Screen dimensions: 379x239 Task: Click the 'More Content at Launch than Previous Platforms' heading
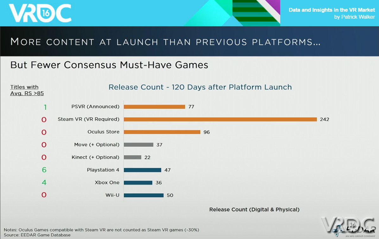(x=166, y=42)
